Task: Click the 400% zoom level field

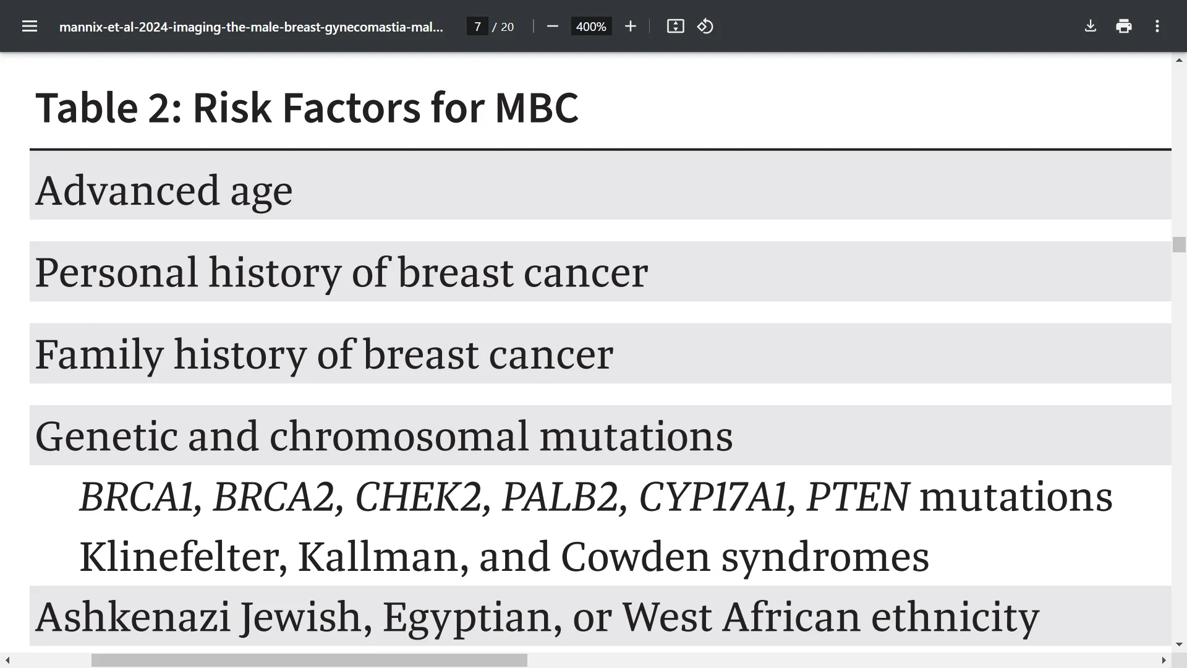Action: coord(591,27)
